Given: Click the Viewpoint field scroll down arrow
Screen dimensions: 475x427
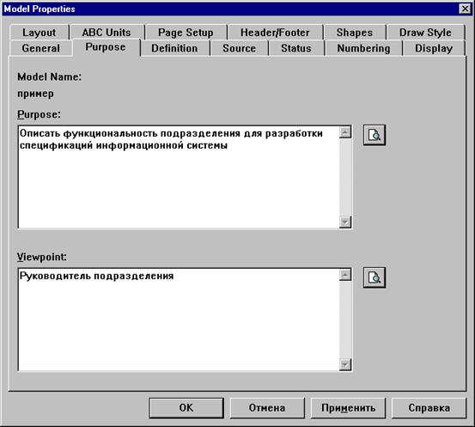Looking at the screenshot, I should (x=345, y=364).
